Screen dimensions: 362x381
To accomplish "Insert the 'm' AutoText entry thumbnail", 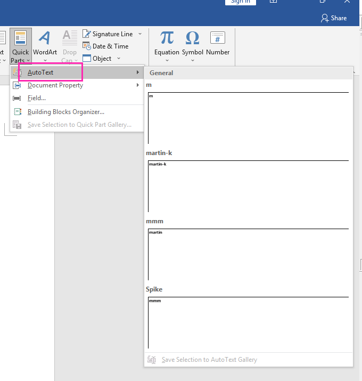I will (x=248, y=118).
